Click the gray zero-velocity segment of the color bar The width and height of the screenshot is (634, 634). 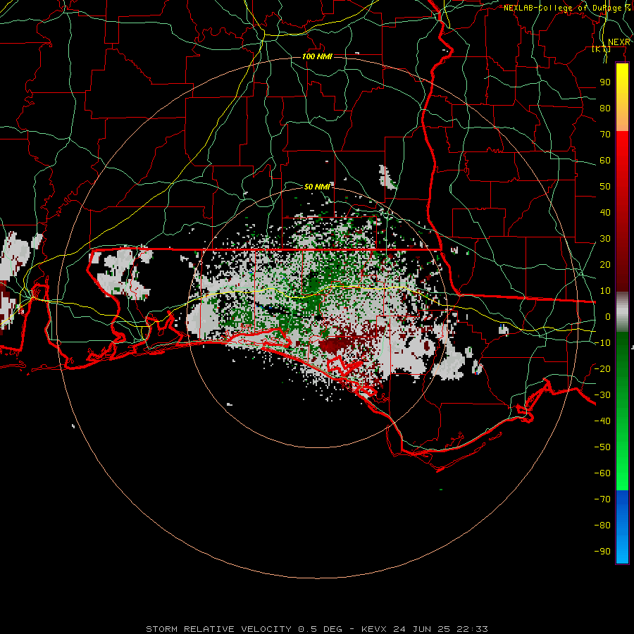(622, 312)
